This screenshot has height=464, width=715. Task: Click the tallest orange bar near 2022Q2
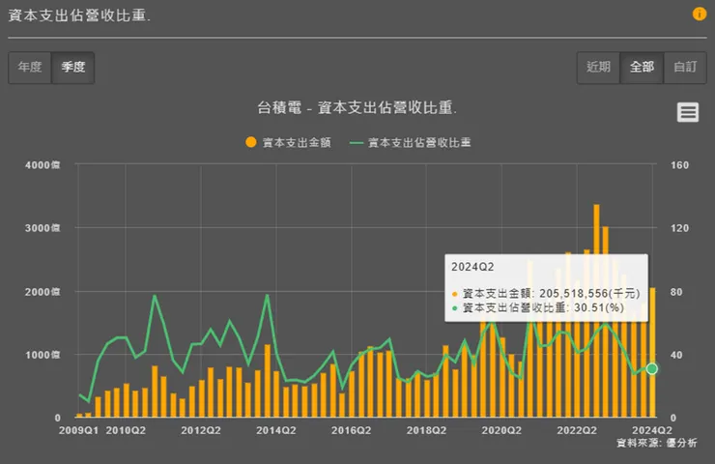pyautogui.click(x=596, y=310)
